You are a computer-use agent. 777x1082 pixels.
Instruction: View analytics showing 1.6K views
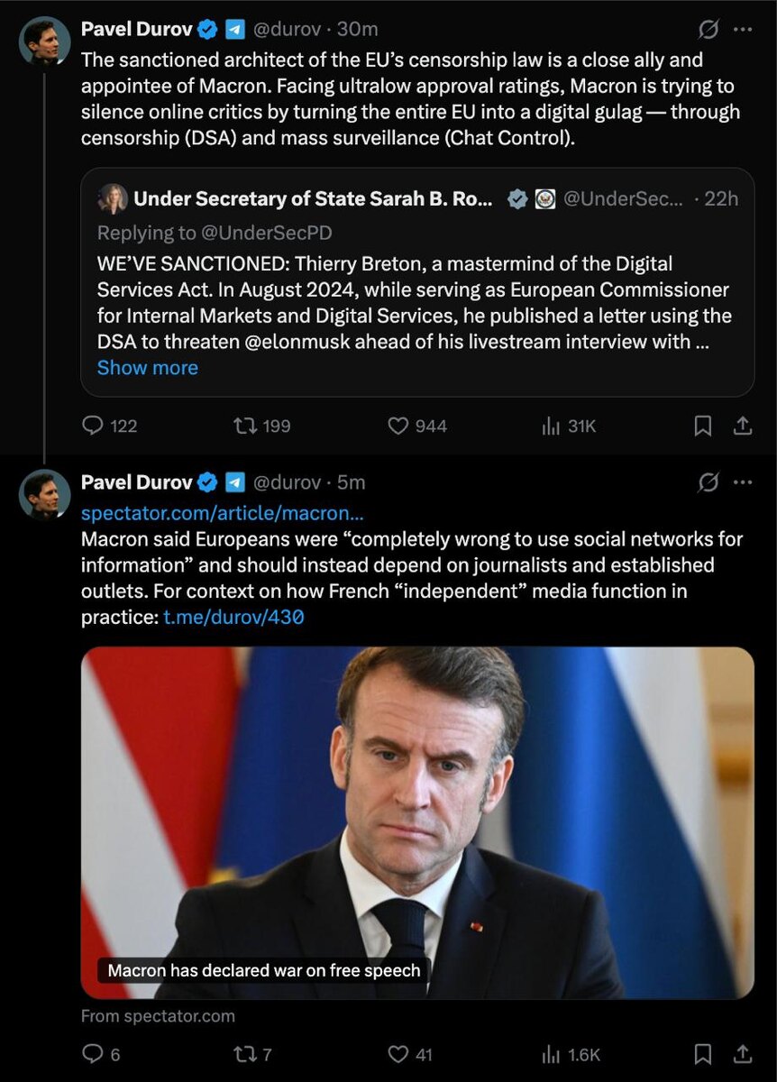(x=551, y=1054)
